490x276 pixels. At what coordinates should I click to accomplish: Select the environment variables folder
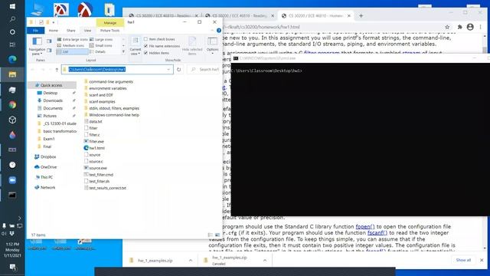pyautogui.click(x=108, y=88)
